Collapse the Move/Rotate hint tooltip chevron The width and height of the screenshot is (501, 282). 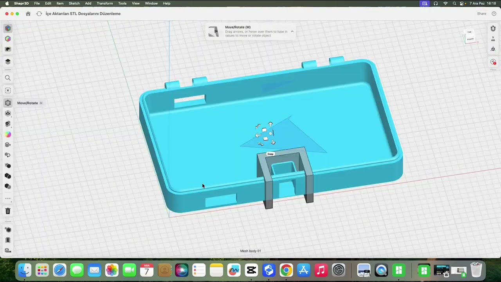(292, 31)
